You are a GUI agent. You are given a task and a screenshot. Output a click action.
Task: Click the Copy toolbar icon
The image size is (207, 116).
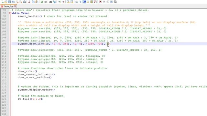tap(33, 2)
